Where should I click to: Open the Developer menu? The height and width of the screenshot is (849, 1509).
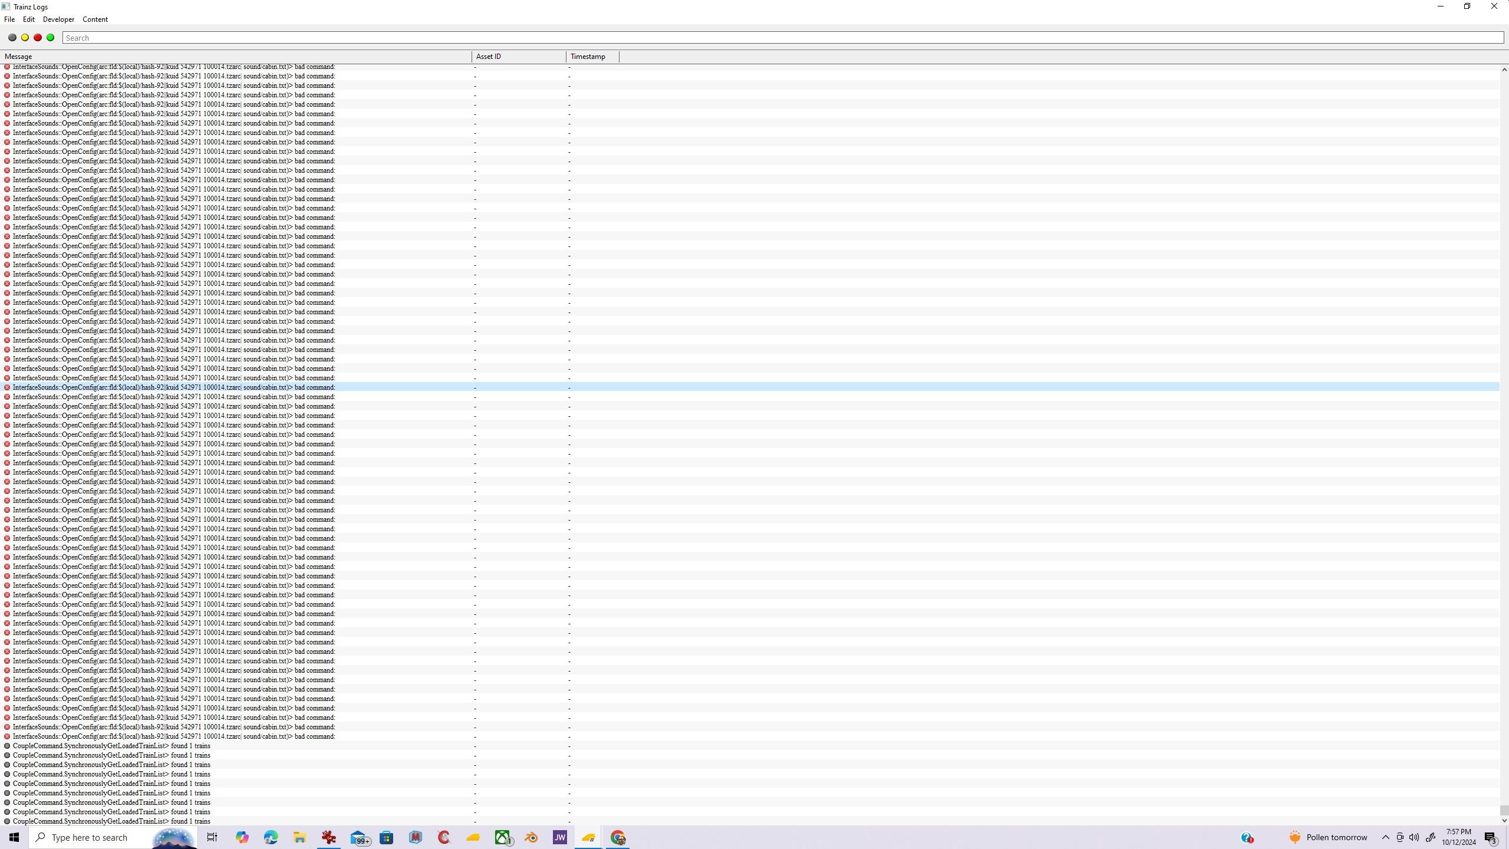pyautogui.click(x=58, y=19)
